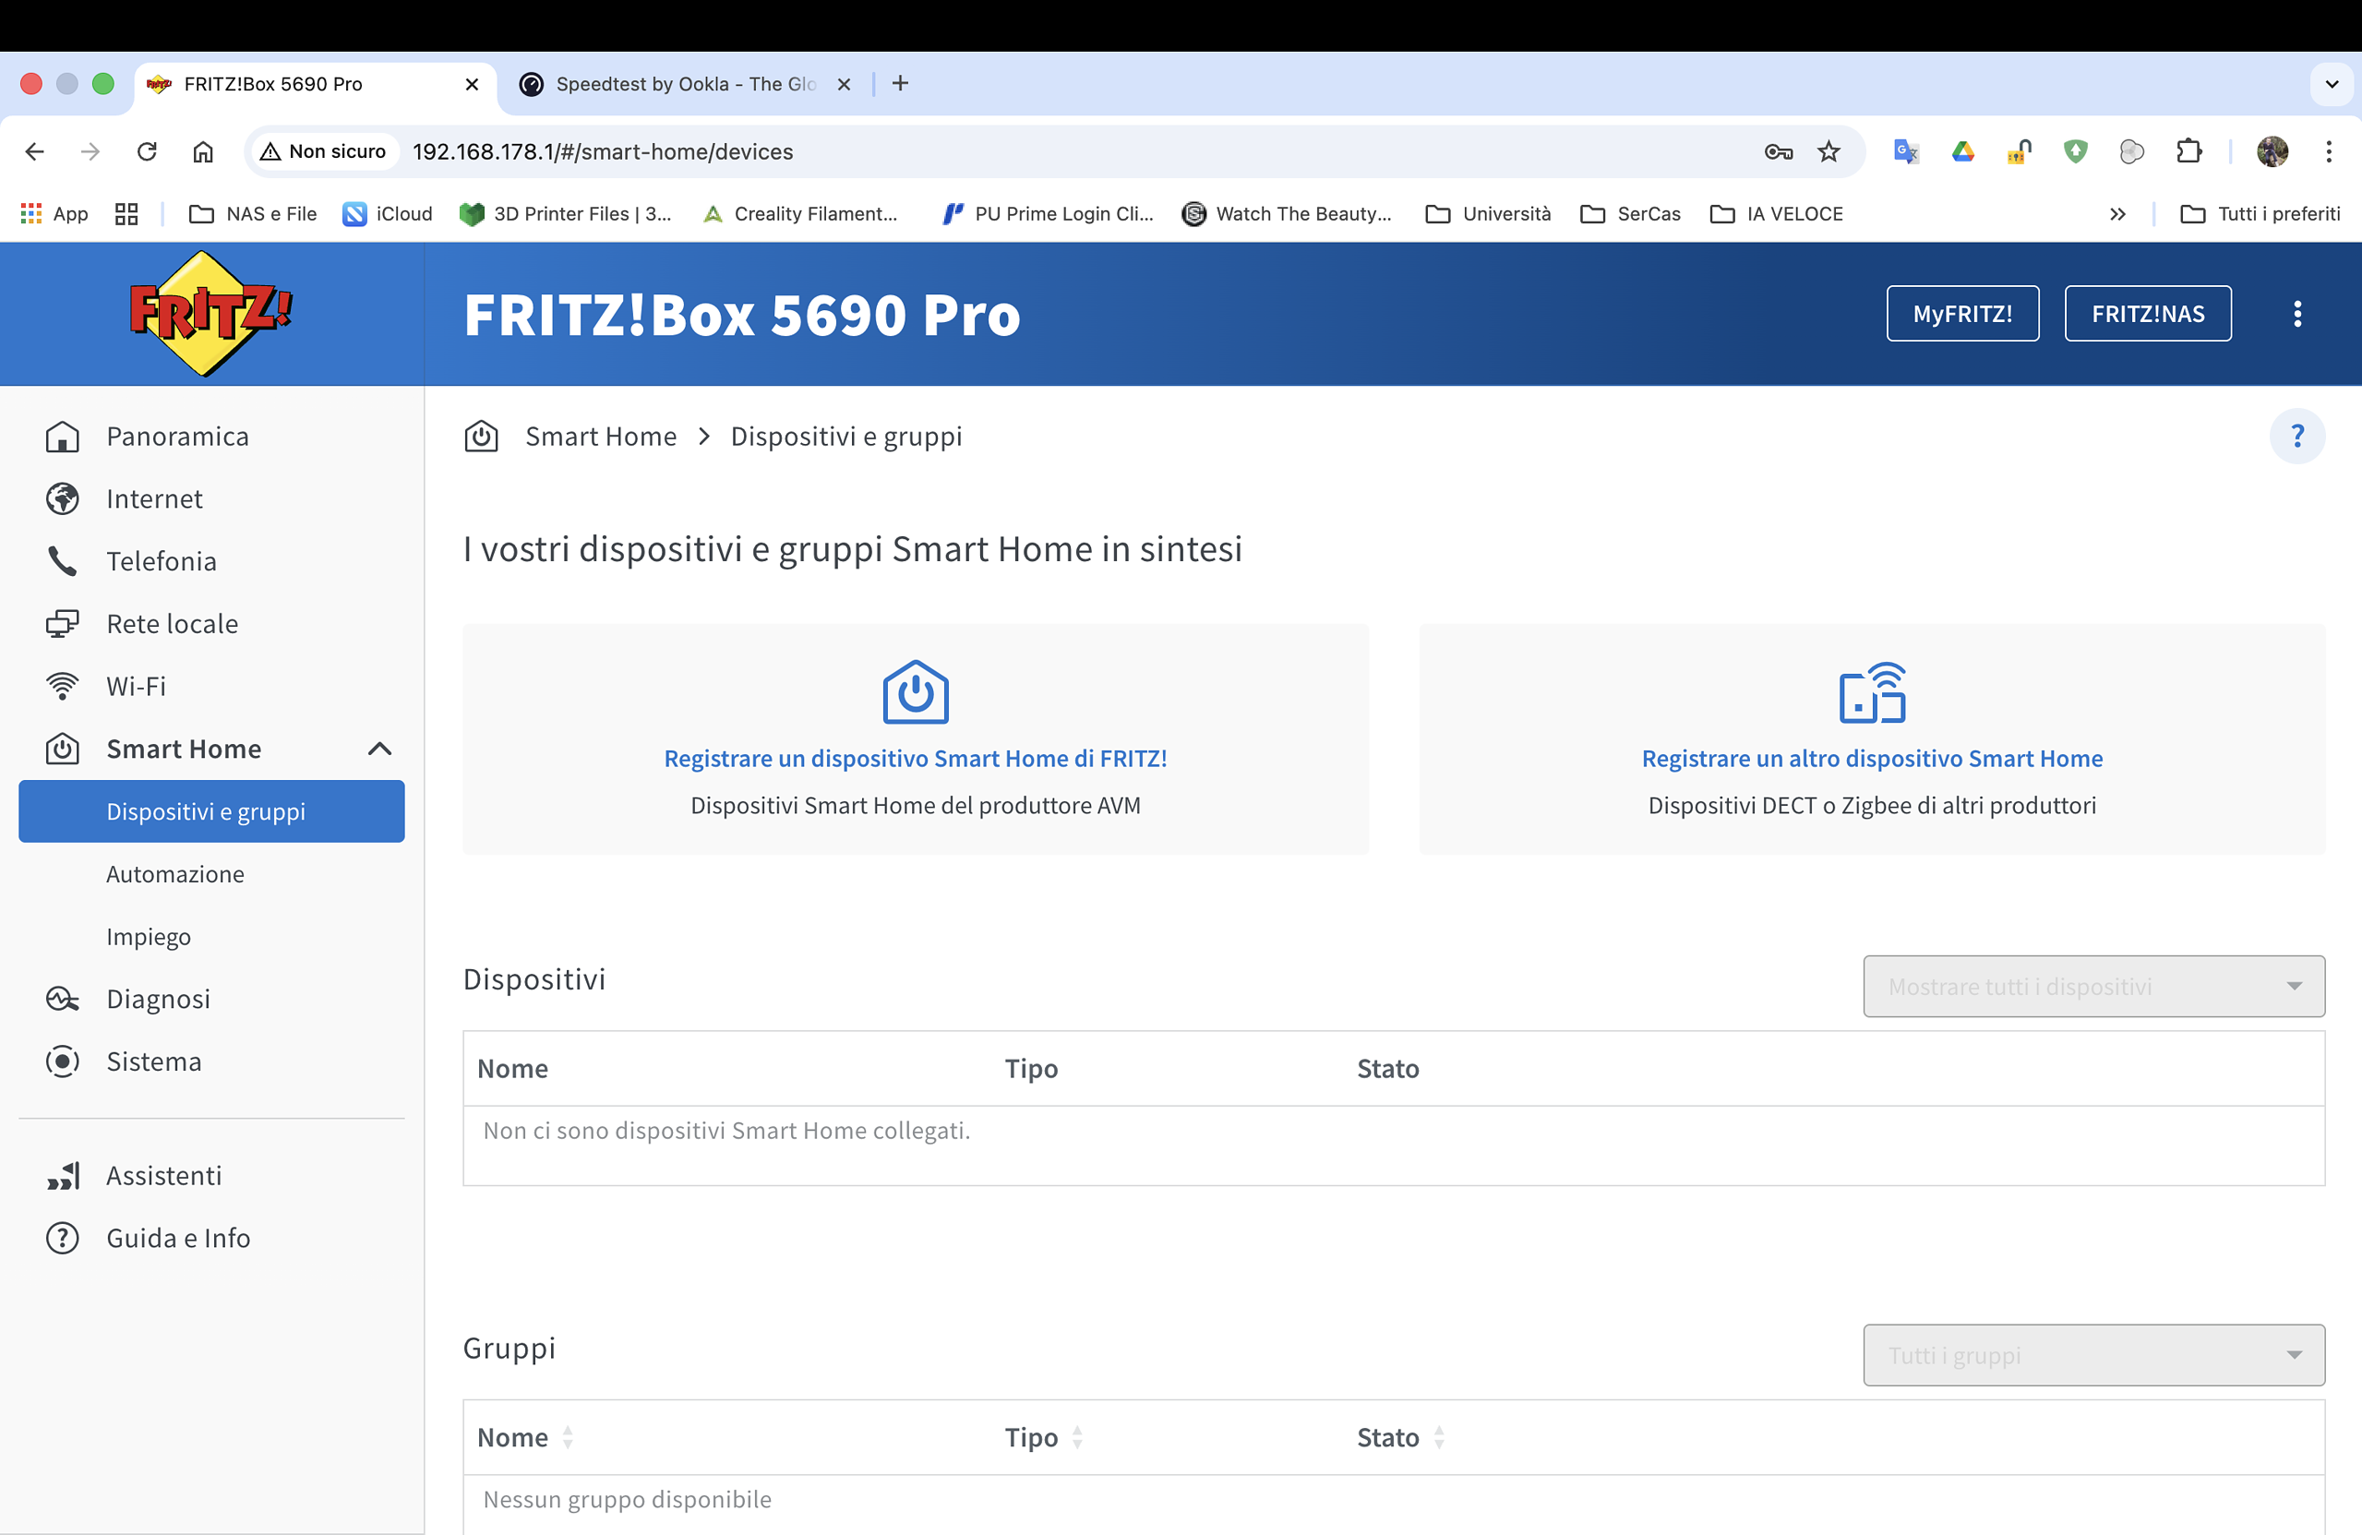Open the Mostrare tutti i dispositivi dropdown
This screenshot has width=2362, height=1535.
pos(2094,987)
